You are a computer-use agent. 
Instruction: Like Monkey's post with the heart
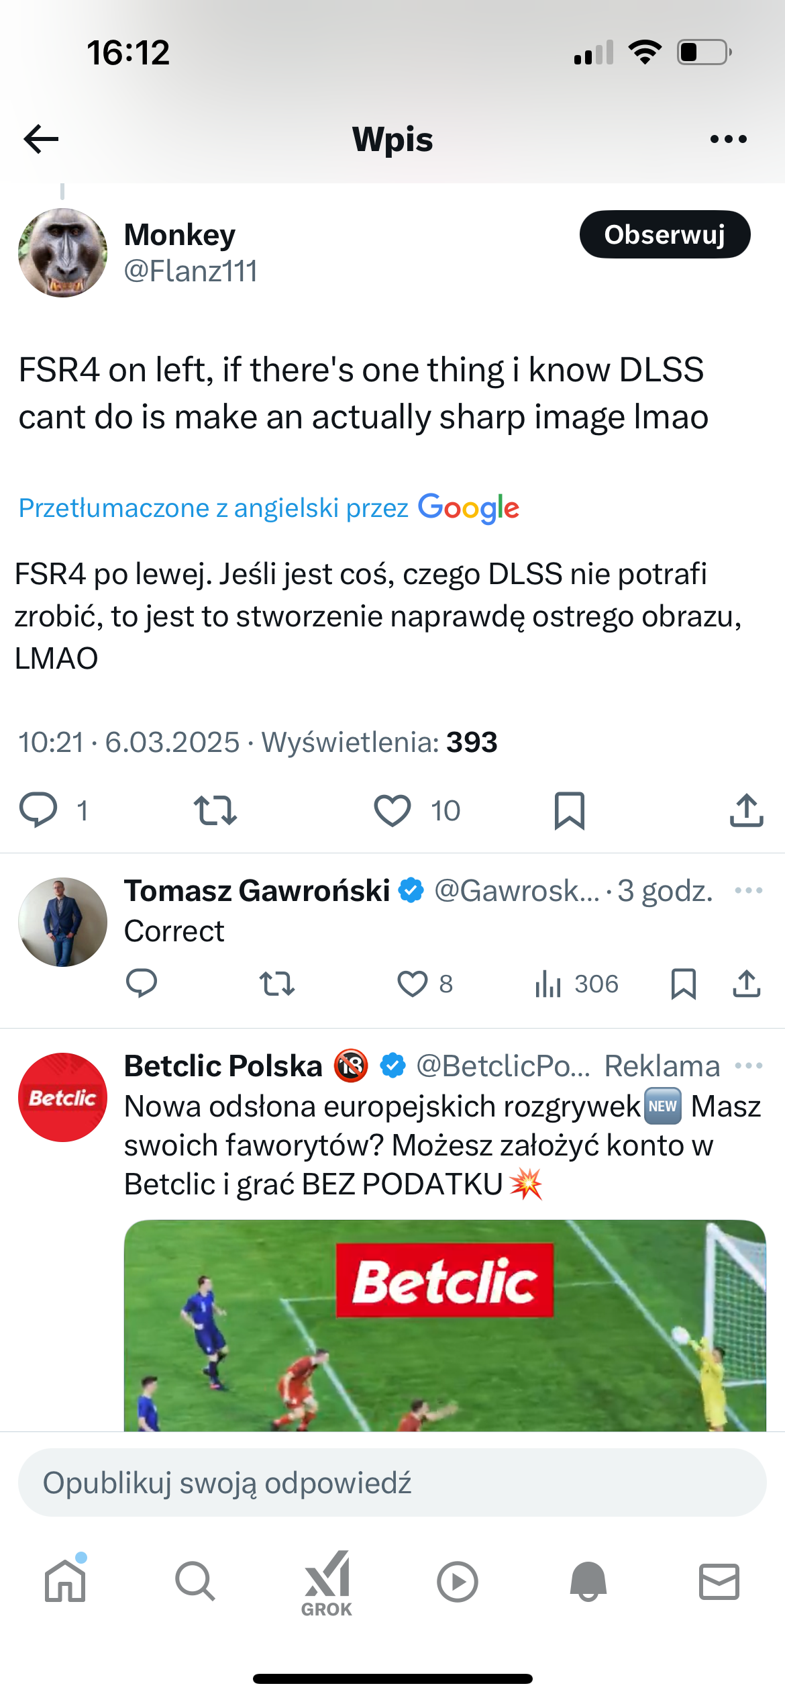392,810
